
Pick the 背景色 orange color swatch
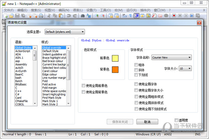coord(115,70)
